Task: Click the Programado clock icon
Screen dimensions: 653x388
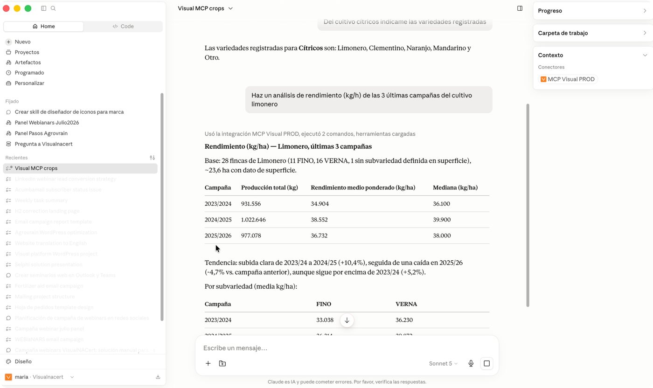Action: coord(8,73)
